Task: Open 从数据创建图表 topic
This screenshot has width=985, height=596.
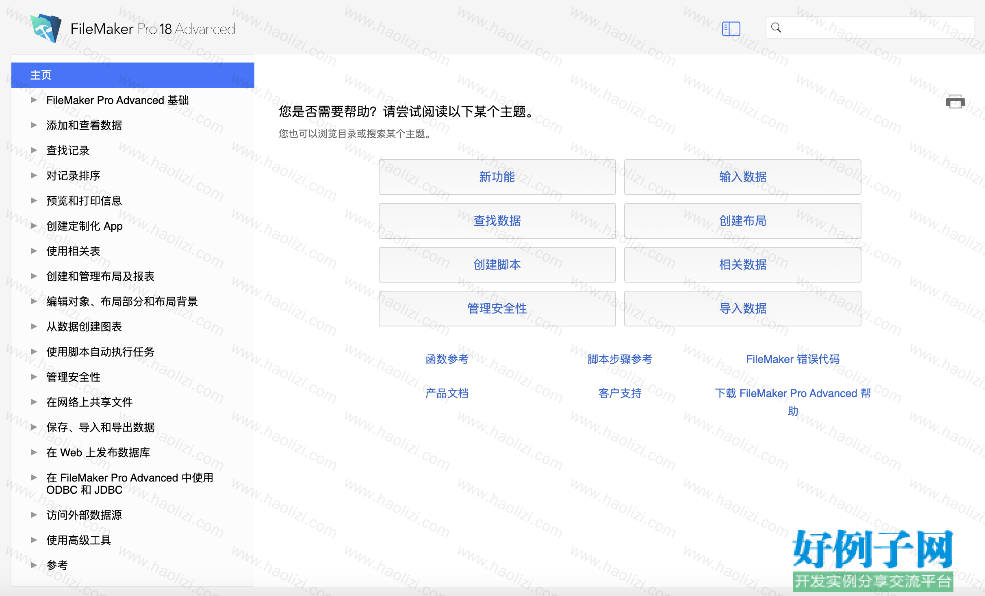Action: [84, 327]
